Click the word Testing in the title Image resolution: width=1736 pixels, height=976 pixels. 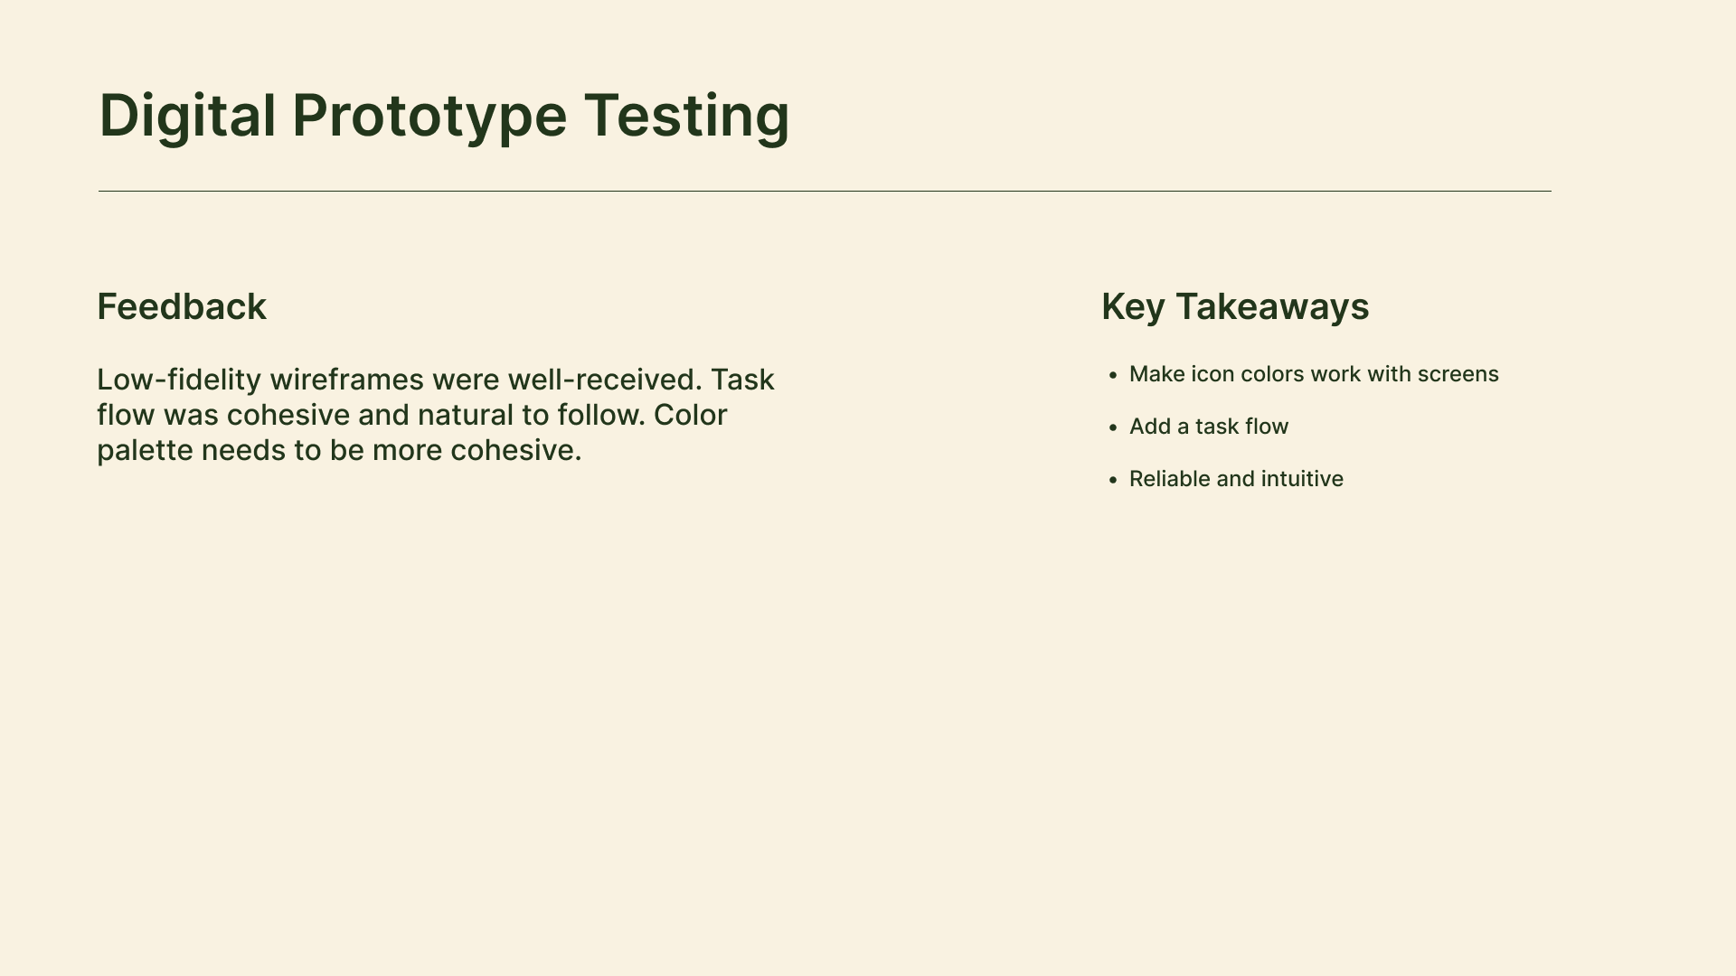click(x=686, y=116)
